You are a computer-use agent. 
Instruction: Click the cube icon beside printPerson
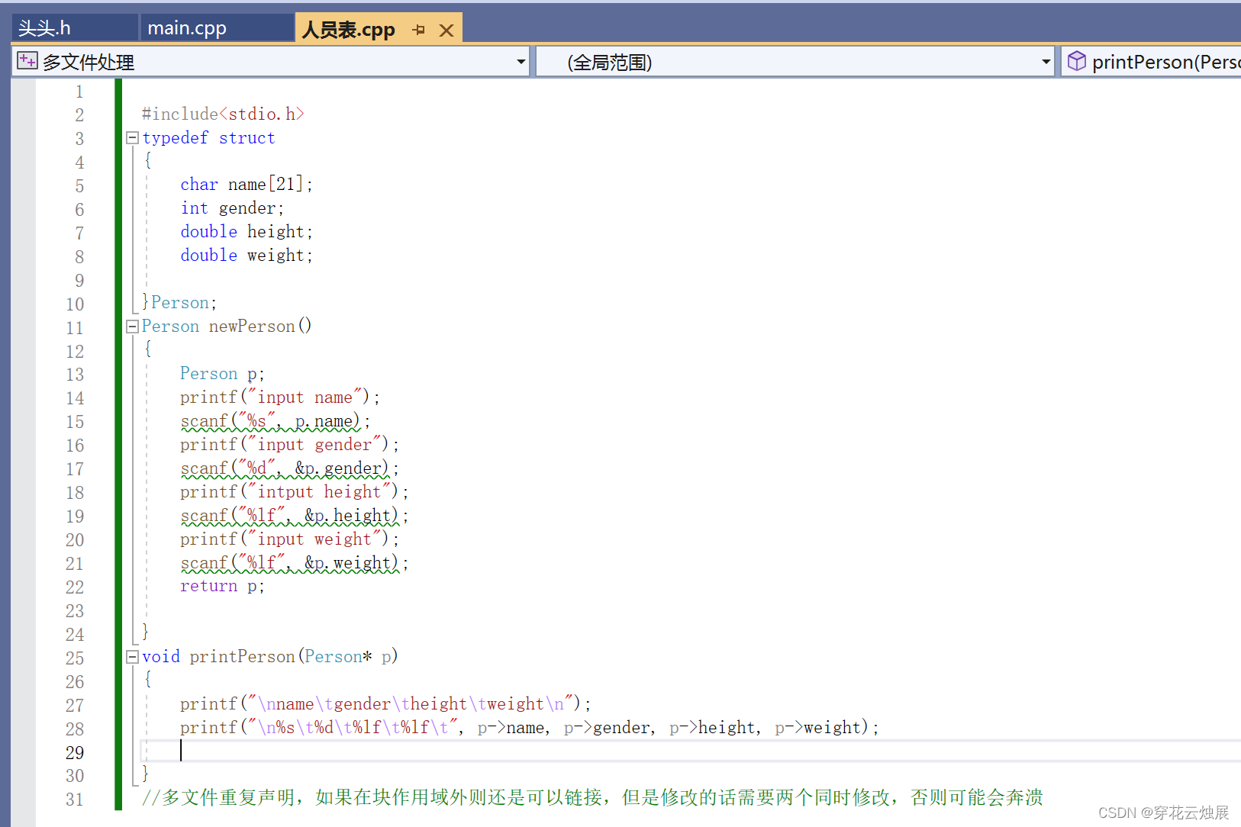pos(1076,61)
